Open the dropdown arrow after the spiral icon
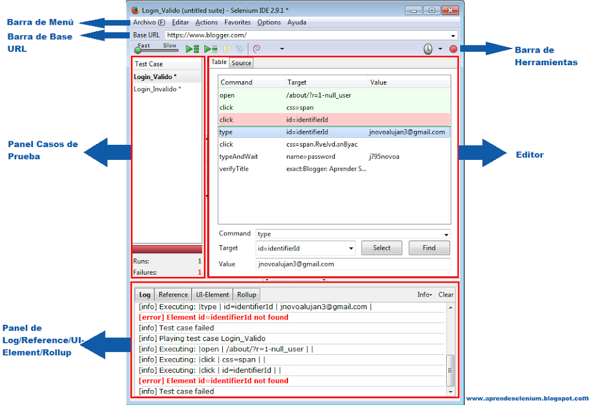The width and height of the screenshot is (591, 405). click(282, 49)
